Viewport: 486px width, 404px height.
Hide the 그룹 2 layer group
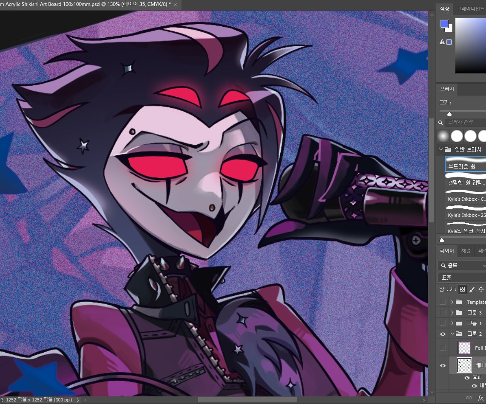[x=443, y=334]
